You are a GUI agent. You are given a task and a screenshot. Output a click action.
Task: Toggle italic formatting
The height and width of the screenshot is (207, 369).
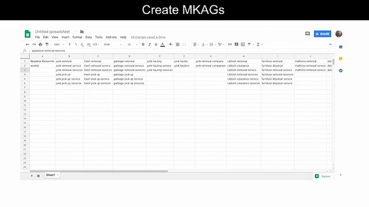149,45
